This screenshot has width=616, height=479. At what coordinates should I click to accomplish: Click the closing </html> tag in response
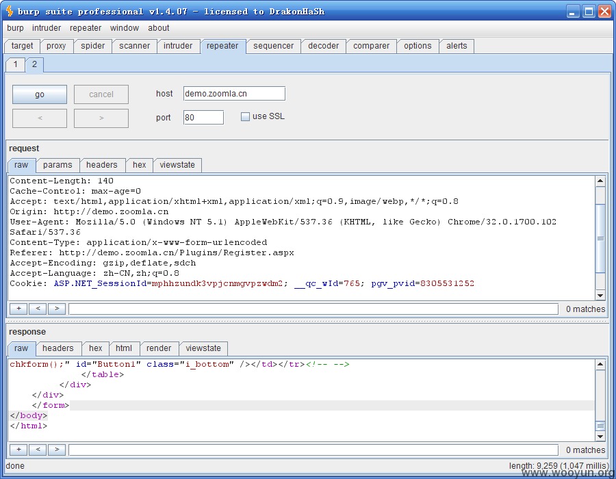(28, 426)
